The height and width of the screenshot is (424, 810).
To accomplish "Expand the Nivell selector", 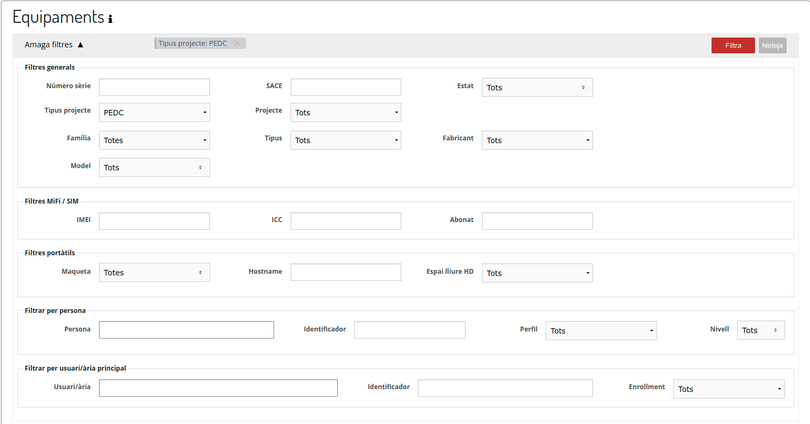I will coord(760,330).
